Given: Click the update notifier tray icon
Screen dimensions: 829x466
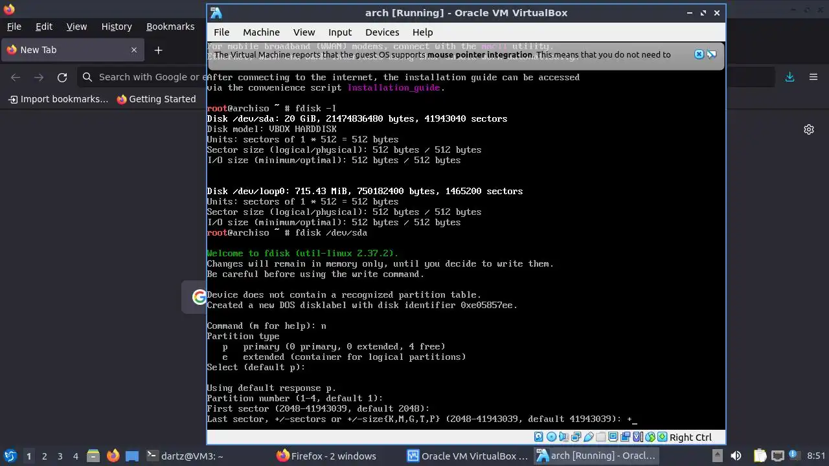Looking at the screenshot, I should pyautogui.click(x=794, y=456).
